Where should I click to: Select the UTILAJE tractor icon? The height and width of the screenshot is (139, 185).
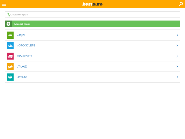10,67
